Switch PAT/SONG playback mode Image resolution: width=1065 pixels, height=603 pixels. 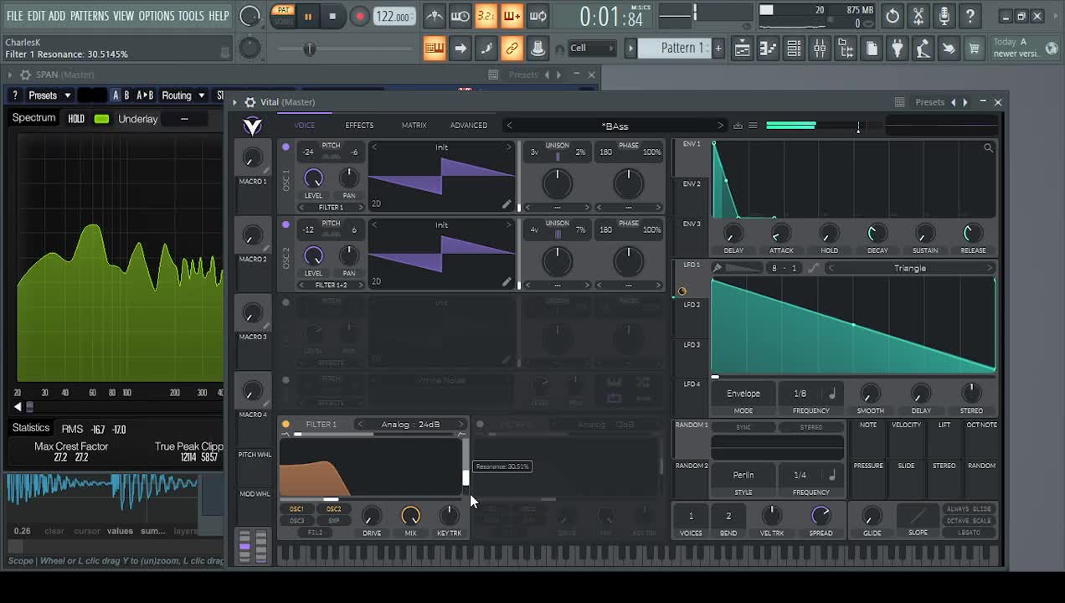[284, 16]
